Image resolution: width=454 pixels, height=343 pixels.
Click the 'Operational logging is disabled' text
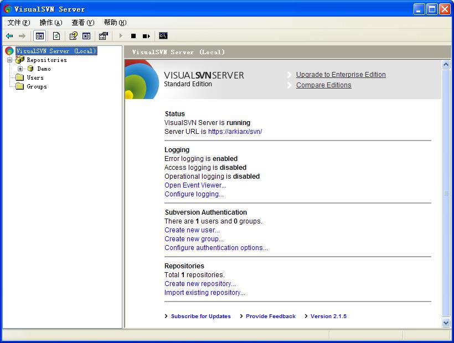coord(212,176)
